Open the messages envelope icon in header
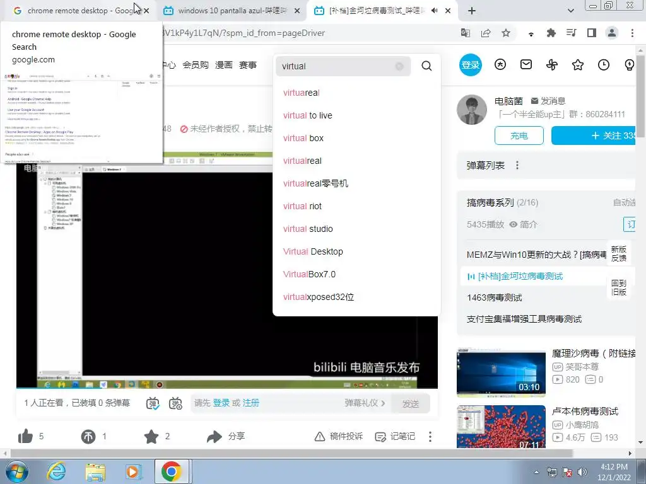This screenshot has height=484, width=646. click(x=526, y=65)
